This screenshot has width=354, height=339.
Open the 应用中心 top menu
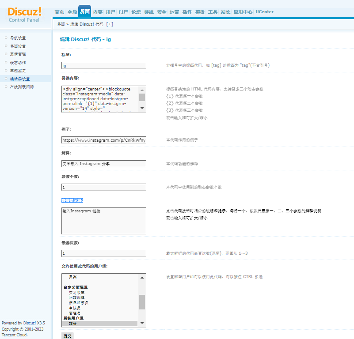click(x=243, y=12)
